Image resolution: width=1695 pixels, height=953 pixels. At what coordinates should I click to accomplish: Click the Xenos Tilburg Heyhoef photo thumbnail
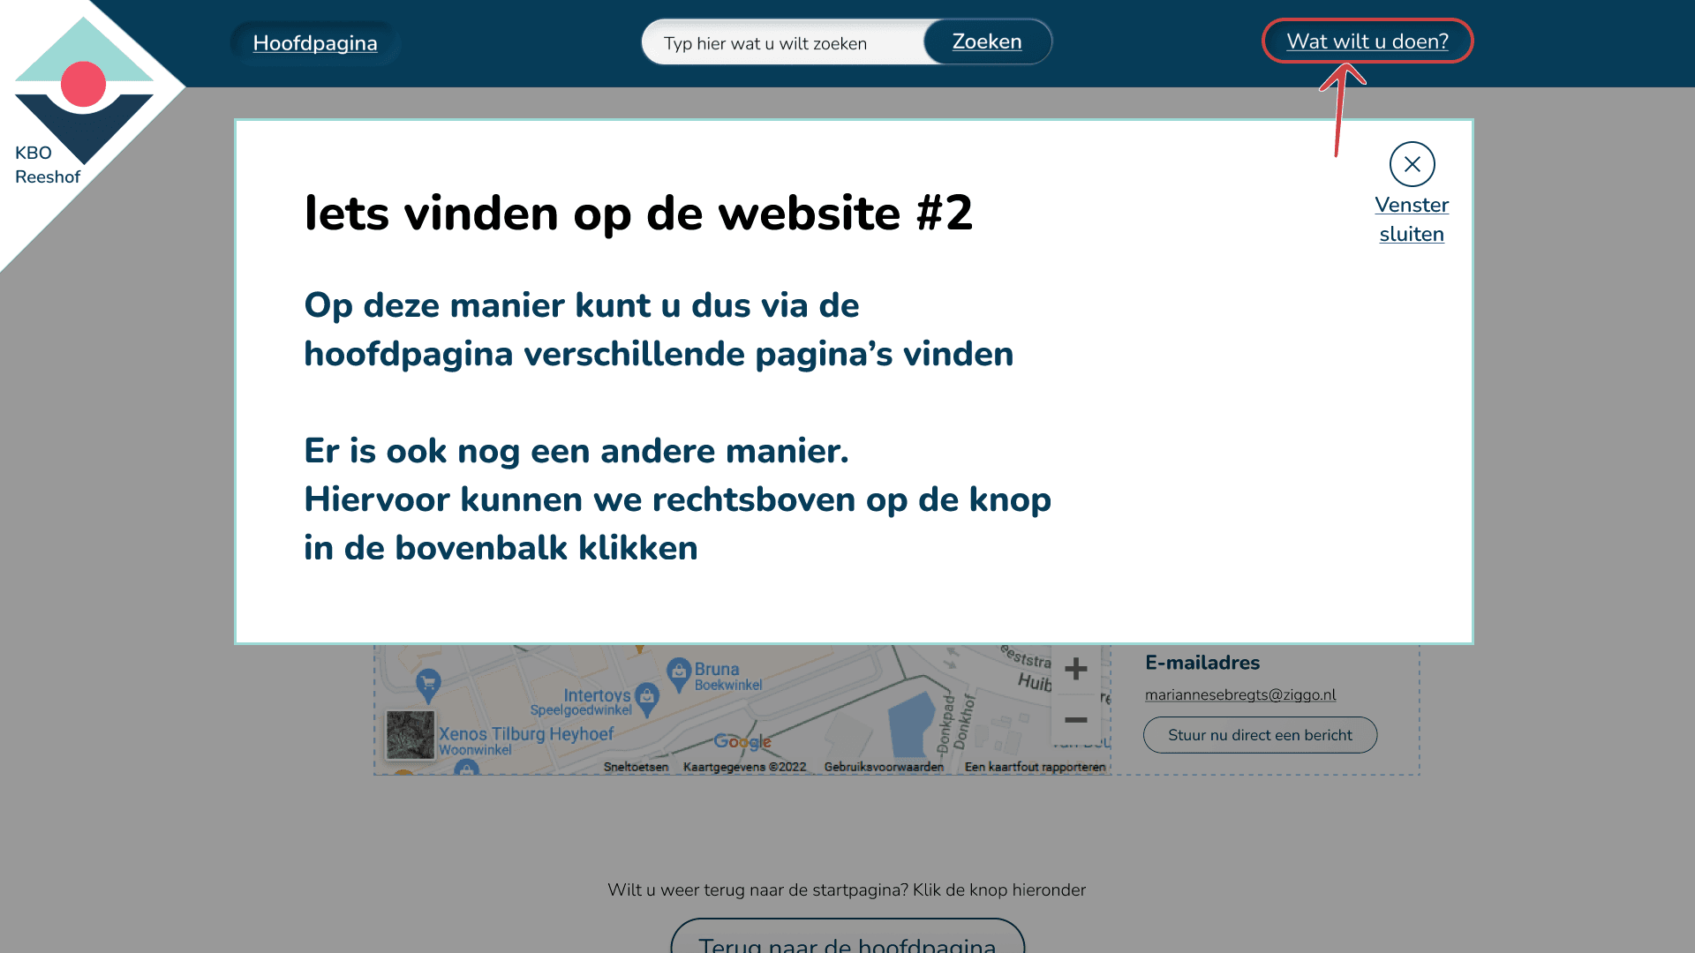pos(410,735)
